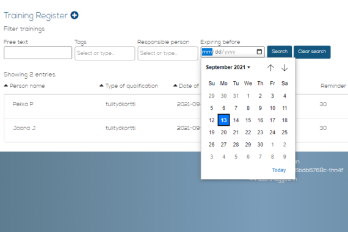Select September 22 in calendar
Image resolution: width=348 pixels, height=232 pixels.
point(248,132)
